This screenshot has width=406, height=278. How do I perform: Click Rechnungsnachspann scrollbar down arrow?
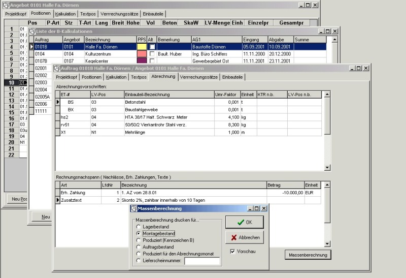(x=327, y=244)
